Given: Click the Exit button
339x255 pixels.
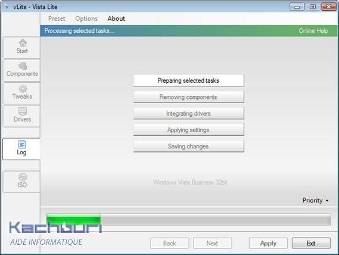Looking at the screenshot, I should [311, 243].
